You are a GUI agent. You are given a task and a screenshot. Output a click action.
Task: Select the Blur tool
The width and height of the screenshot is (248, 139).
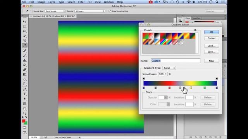(x=24, y=79)
